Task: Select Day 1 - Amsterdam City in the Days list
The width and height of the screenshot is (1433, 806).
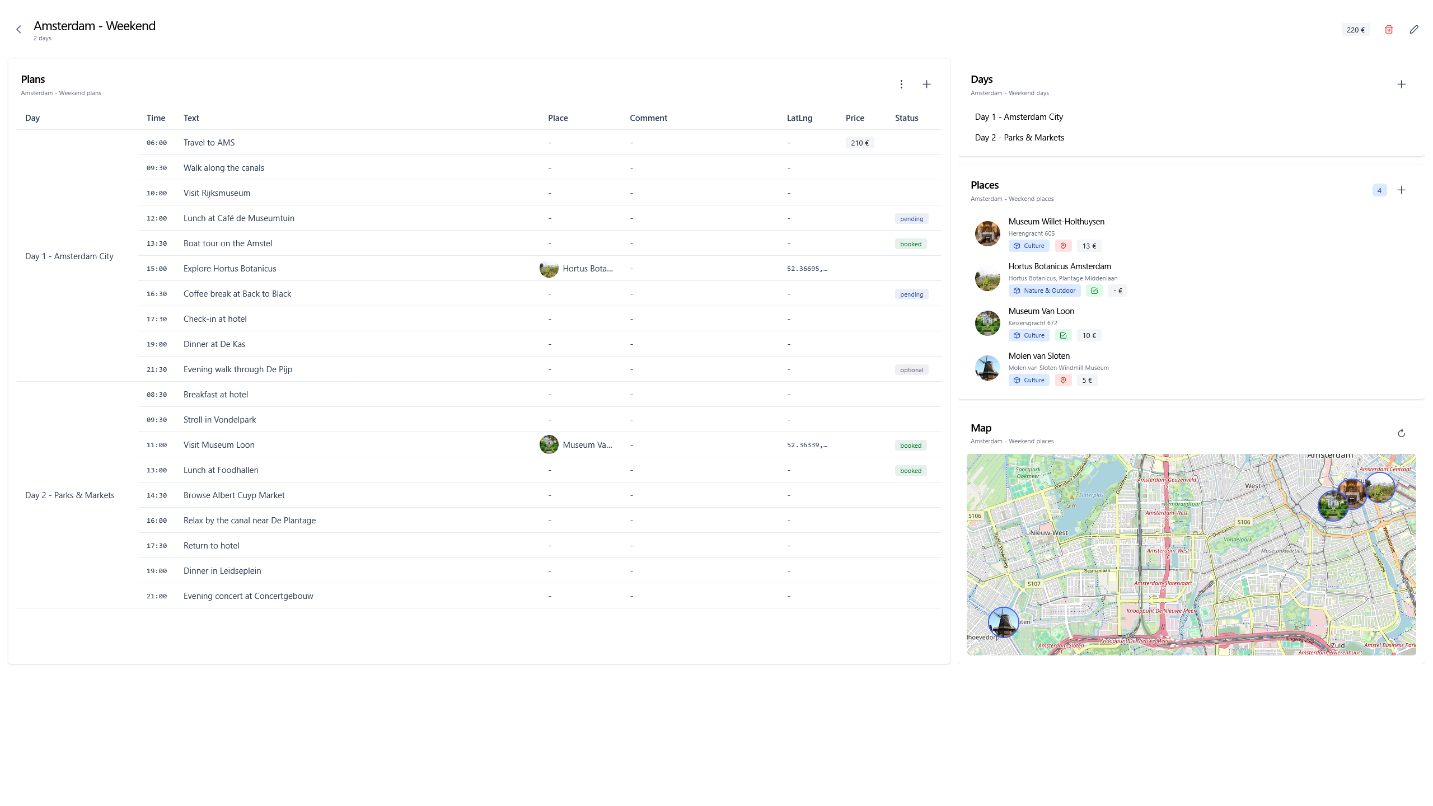Action: pyautogui.click(x=1018, y=117)
